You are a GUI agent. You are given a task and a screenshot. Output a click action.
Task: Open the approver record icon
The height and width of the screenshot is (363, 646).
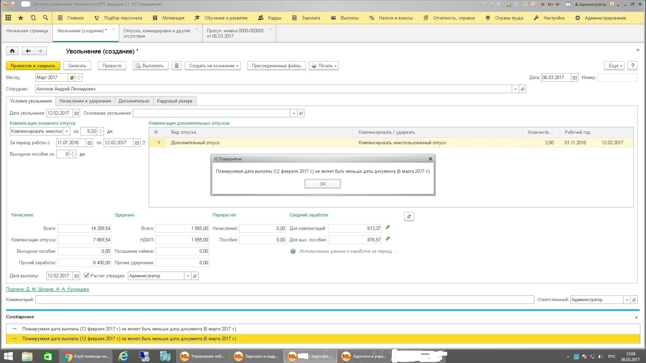(x=195, y=276)
